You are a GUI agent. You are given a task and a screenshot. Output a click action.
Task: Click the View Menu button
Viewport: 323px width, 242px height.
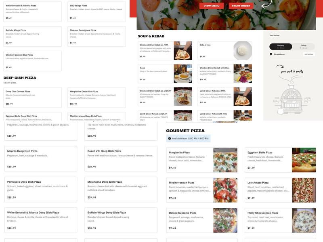[211, 6]
